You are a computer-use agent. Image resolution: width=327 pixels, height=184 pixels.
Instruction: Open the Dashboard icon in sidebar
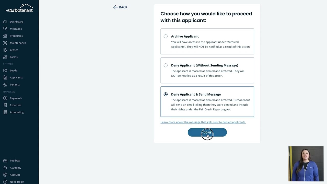5,22
